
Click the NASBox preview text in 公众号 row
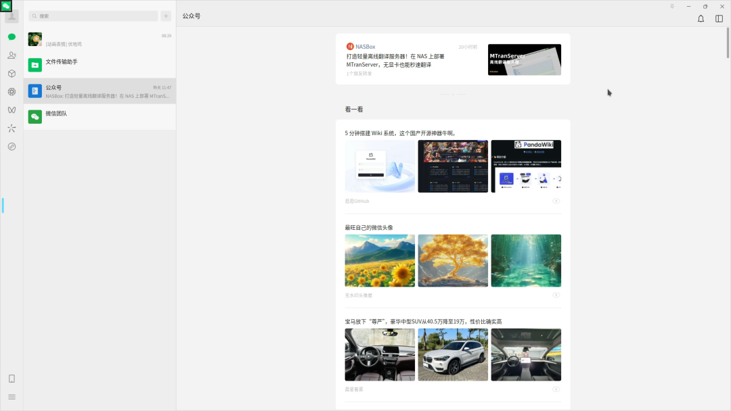(108, 96)
